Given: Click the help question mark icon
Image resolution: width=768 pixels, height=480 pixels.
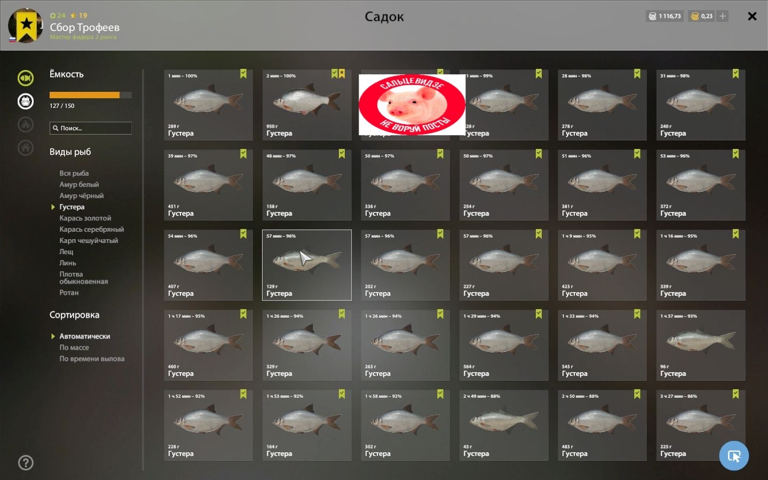Looking at the screenshot, I should [26, 462].
